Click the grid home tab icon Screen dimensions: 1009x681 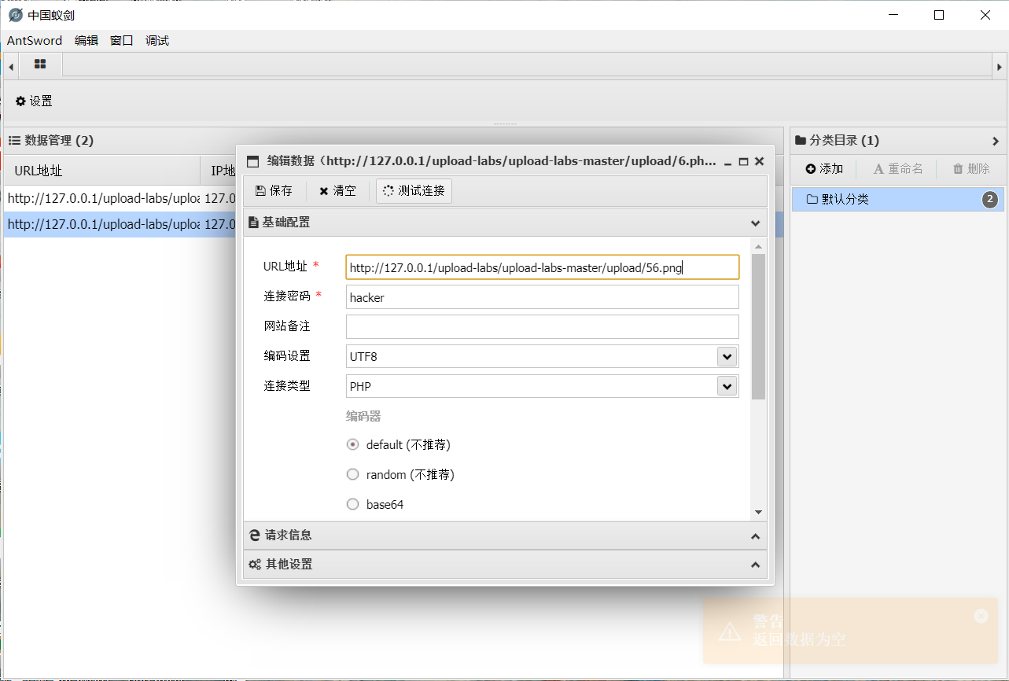tap(40, 64)
